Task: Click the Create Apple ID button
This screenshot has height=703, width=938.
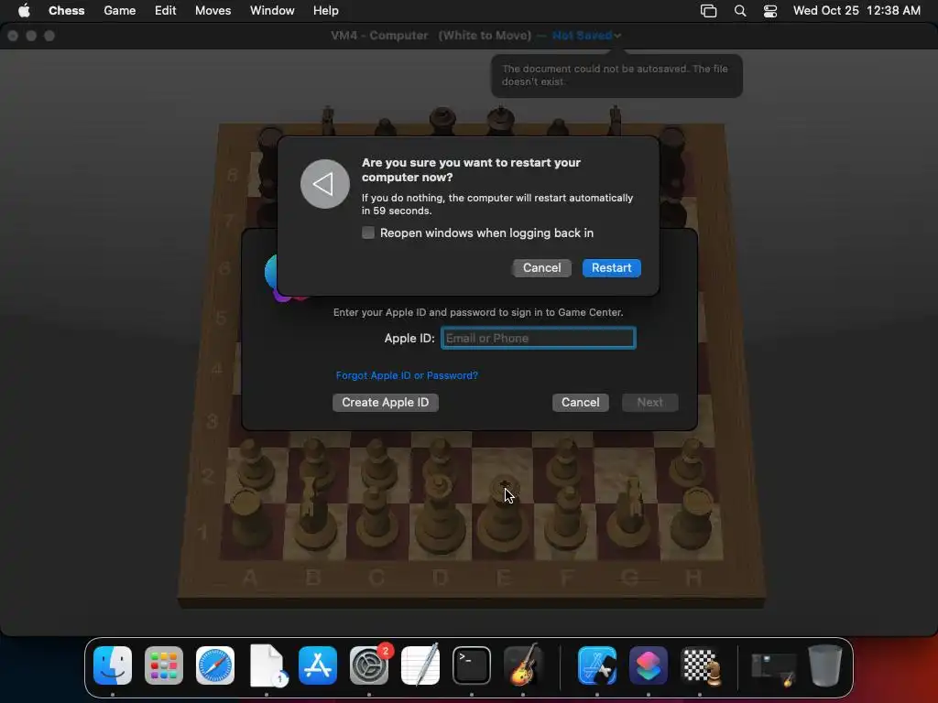Action: click(x=386, y=403)
